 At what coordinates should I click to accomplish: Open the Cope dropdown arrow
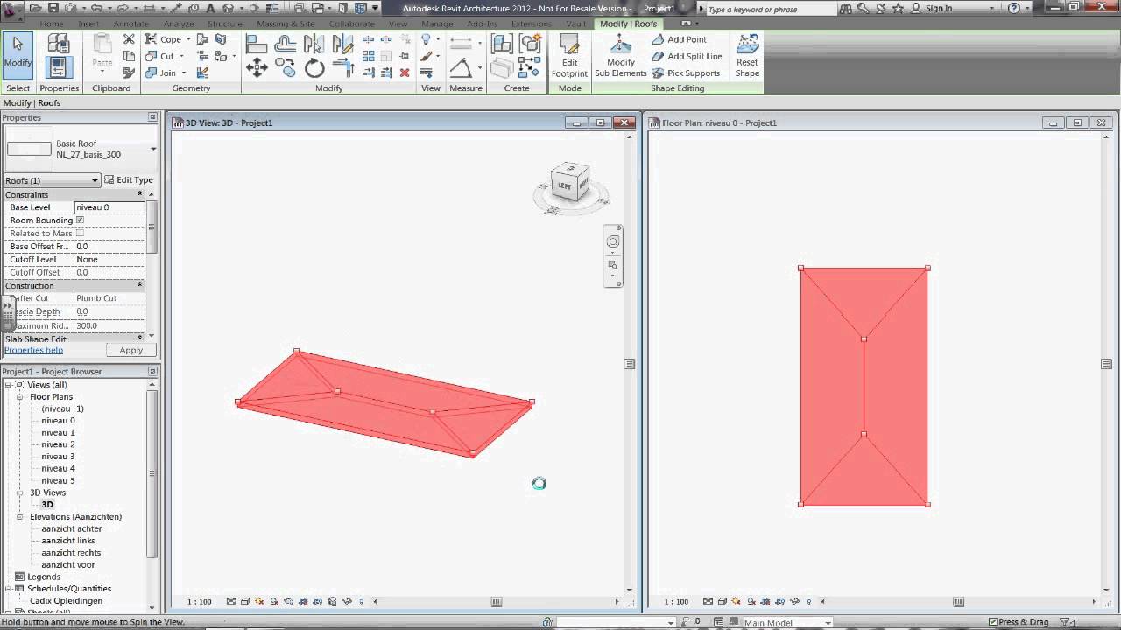(188, 39)
